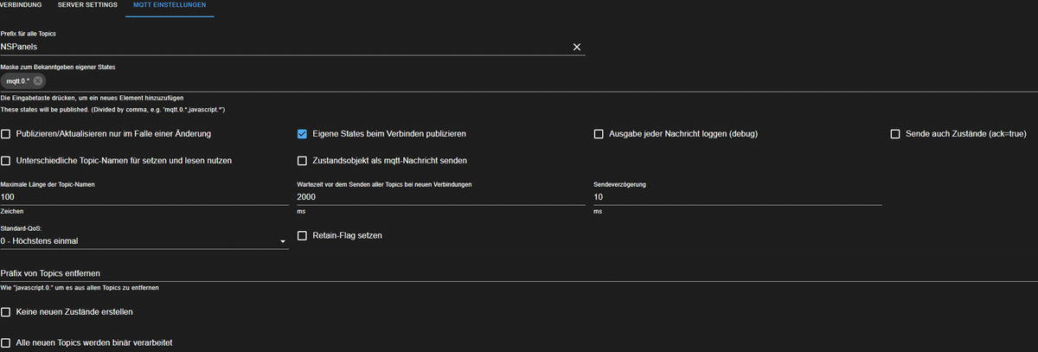Image resolution: width=1038 pixels, height=352 pixels.
Task: Click the Präfix von Topics entfernen field
Action: click(519, 273)
